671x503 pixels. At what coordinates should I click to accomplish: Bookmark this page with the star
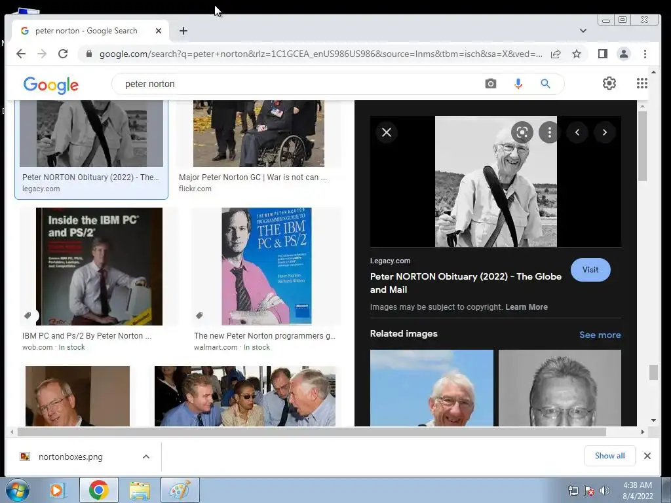pos(577,54)
